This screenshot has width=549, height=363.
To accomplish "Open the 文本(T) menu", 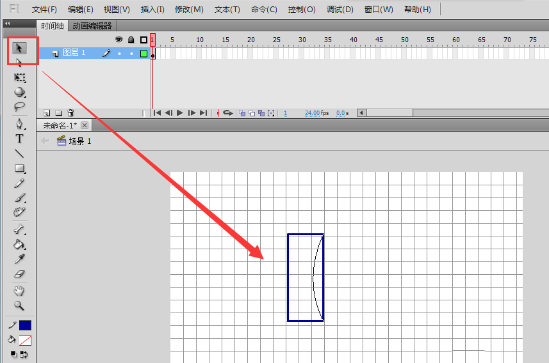I will coord(227,10).
